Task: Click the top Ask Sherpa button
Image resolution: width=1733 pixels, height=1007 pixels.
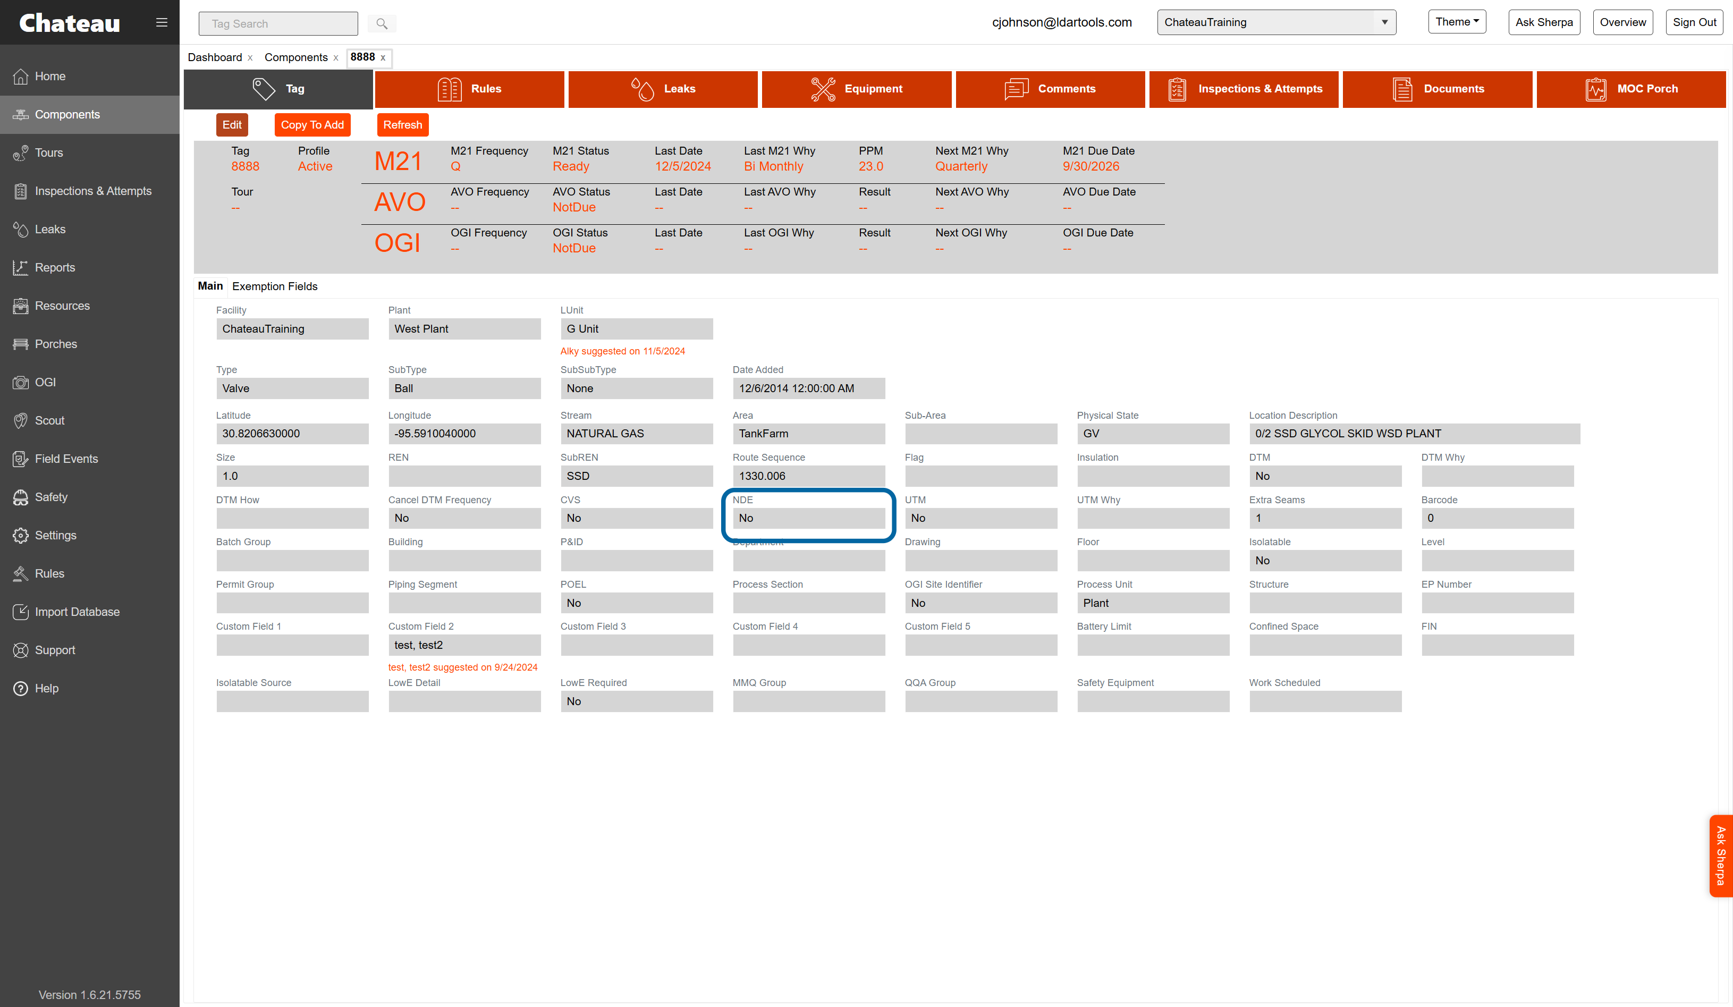Action: 1544,22
